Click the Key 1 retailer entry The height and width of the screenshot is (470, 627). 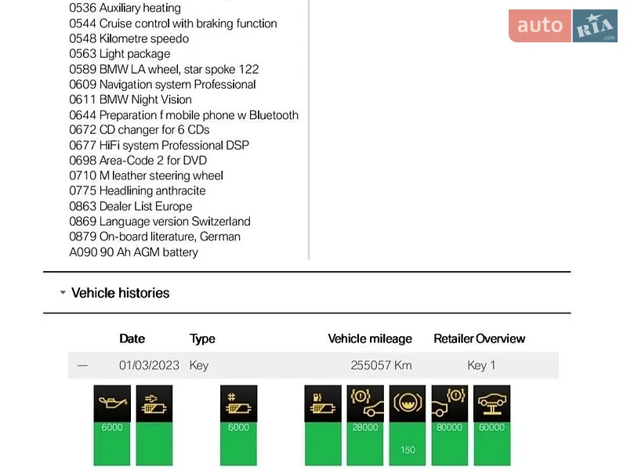click(481, 365)
